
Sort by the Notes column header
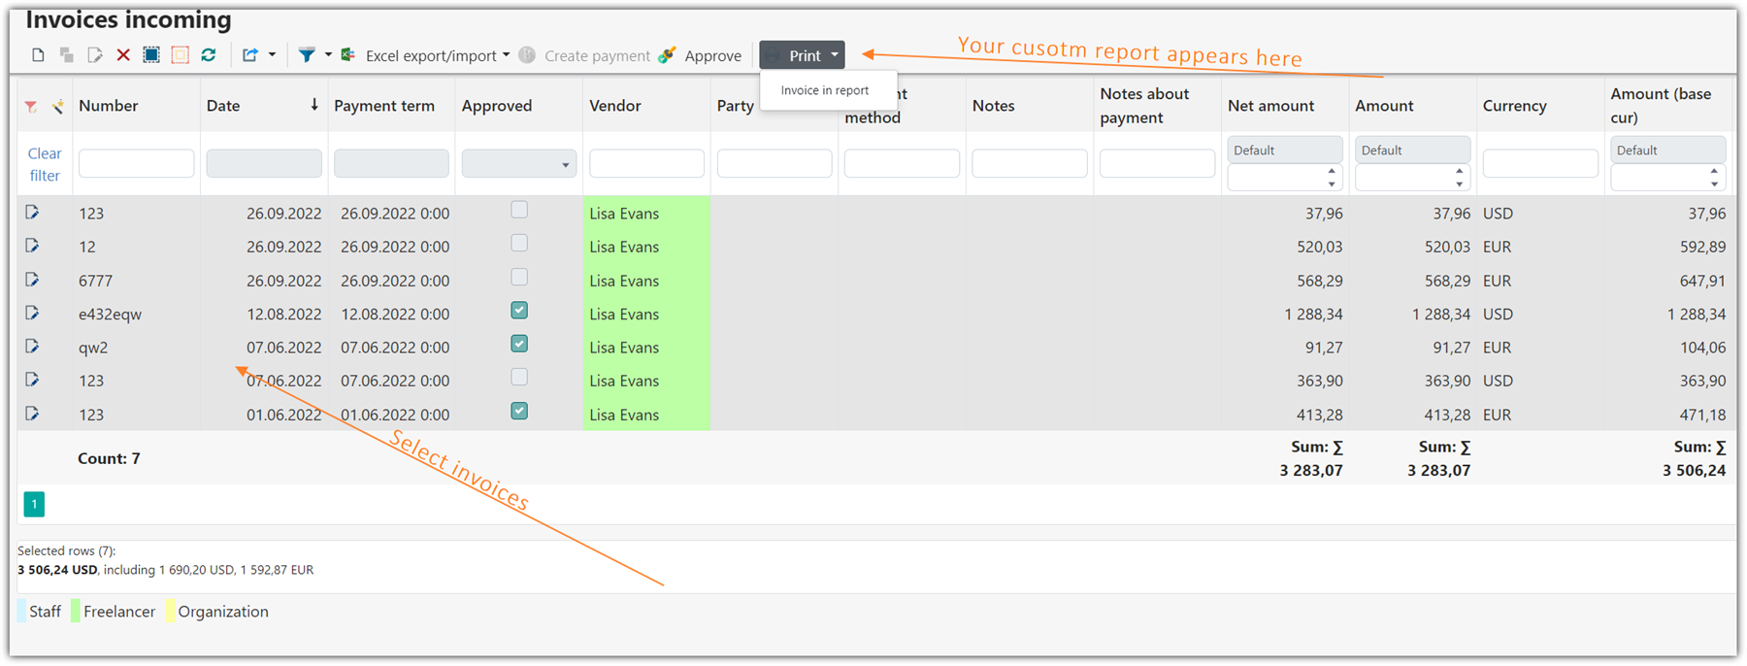[x=993, y=106]
